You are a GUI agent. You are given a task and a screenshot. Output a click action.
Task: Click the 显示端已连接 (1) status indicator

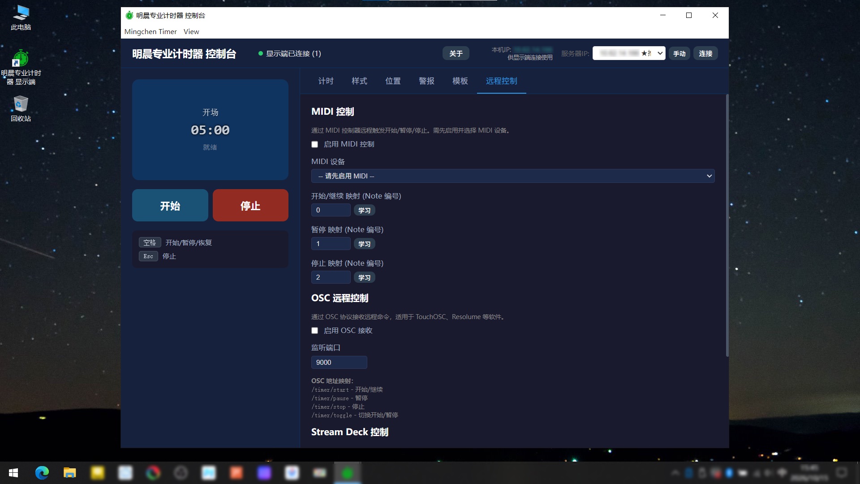289,53
